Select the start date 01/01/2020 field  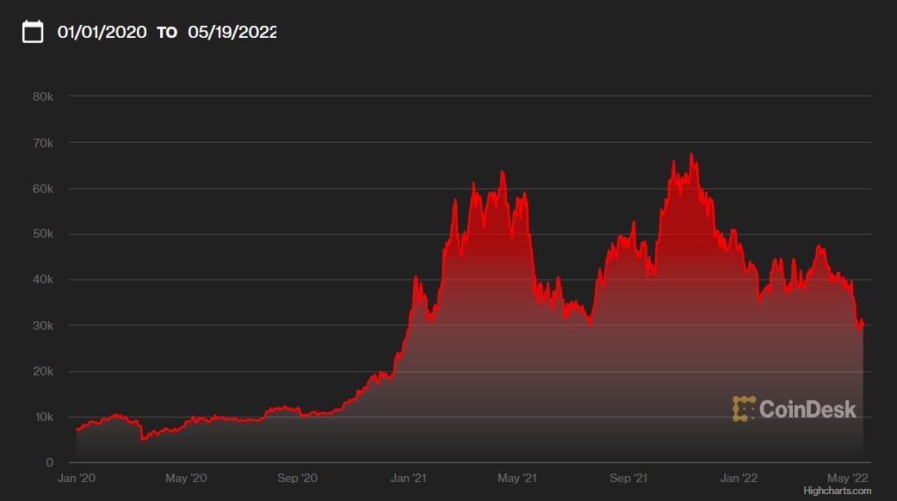(x=102, y=33)
